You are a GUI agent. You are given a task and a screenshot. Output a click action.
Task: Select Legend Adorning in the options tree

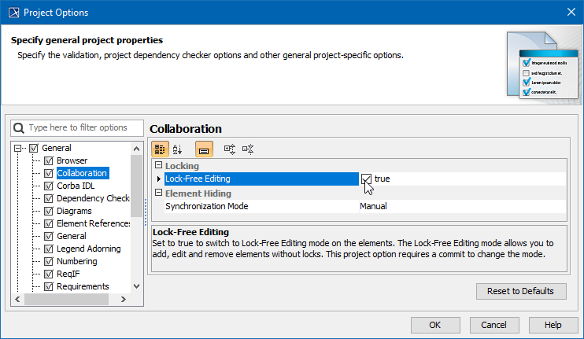pos(87,249)
